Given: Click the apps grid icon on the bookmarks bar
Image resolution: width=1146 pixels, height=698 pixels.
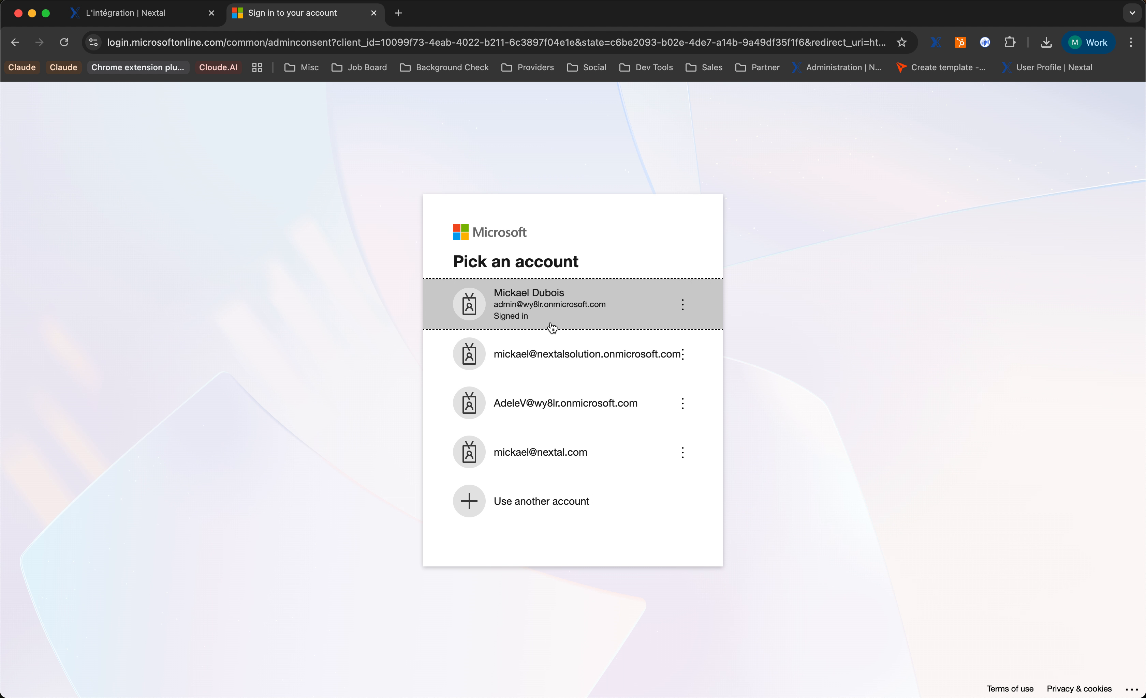Looking at the screenshot, I should pyautogui.click(x=257, y=67).
